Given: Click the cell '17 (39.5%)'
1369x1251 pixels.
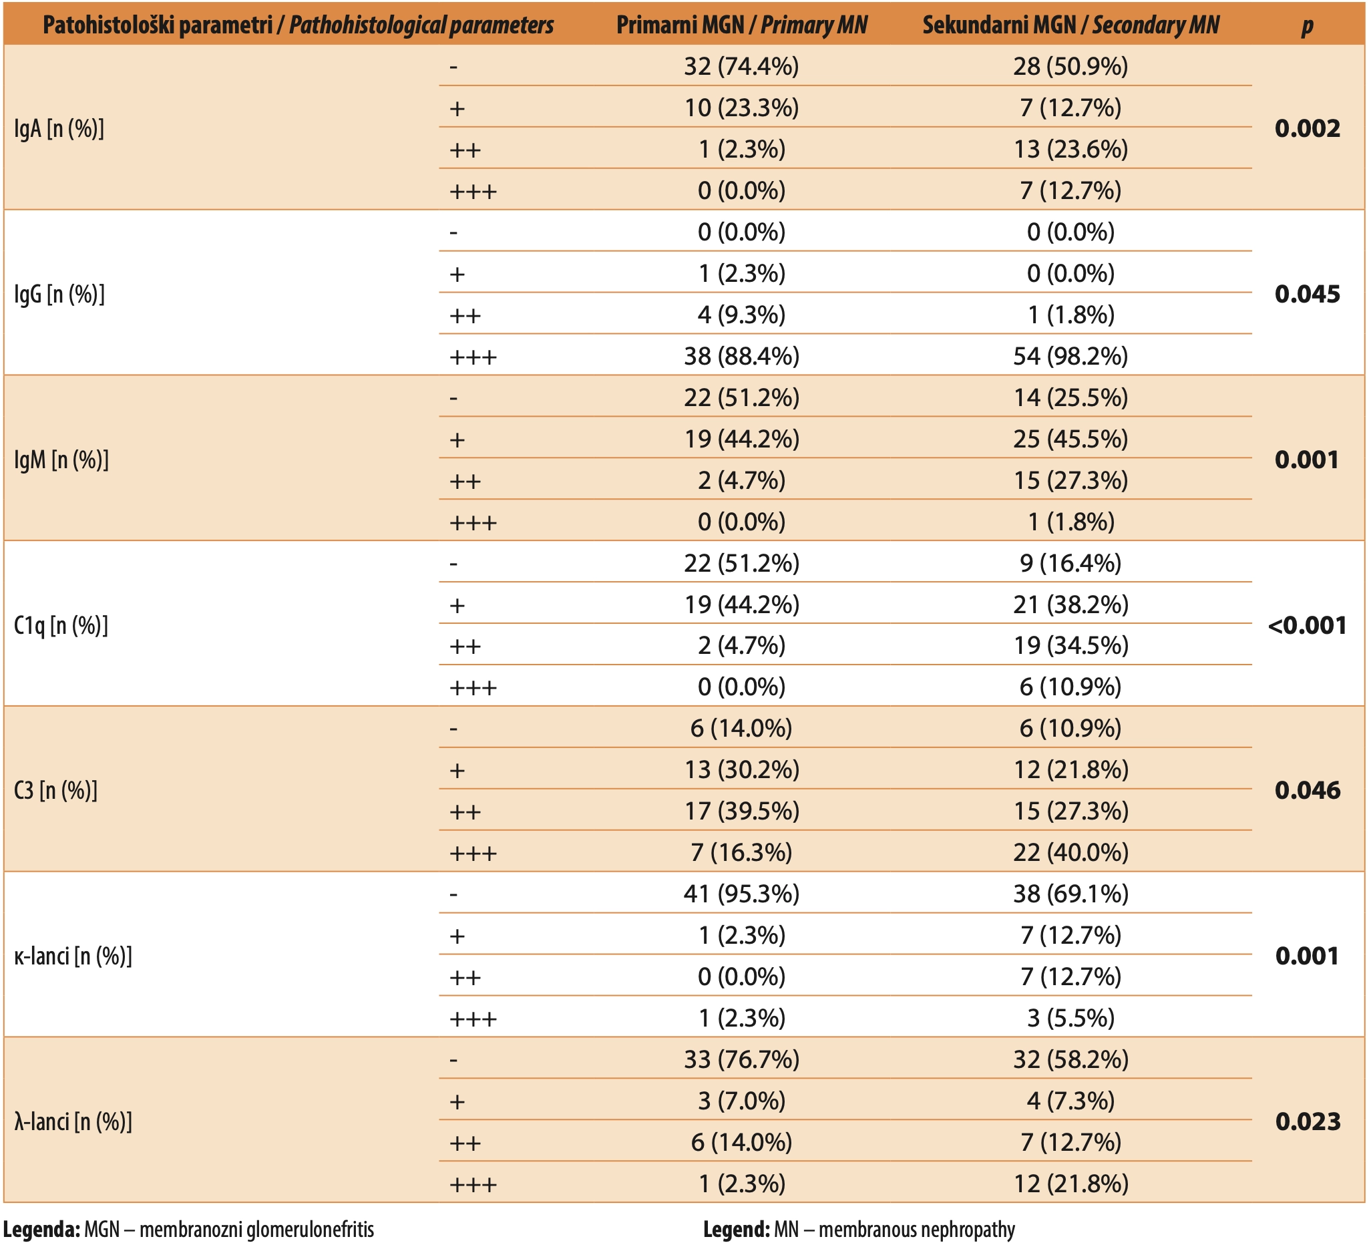Looking at the screenshot, I should coord(741,811).
